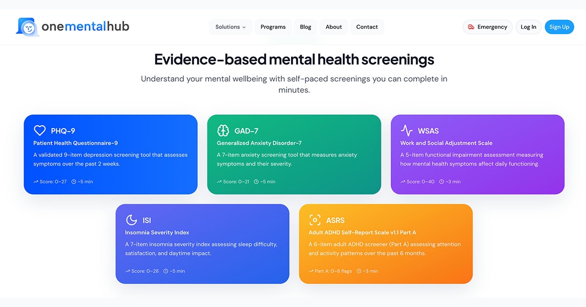Click '~3 min' on the WSAS card
The width and height of the screenshot is (586, 307).
point(453,182)
